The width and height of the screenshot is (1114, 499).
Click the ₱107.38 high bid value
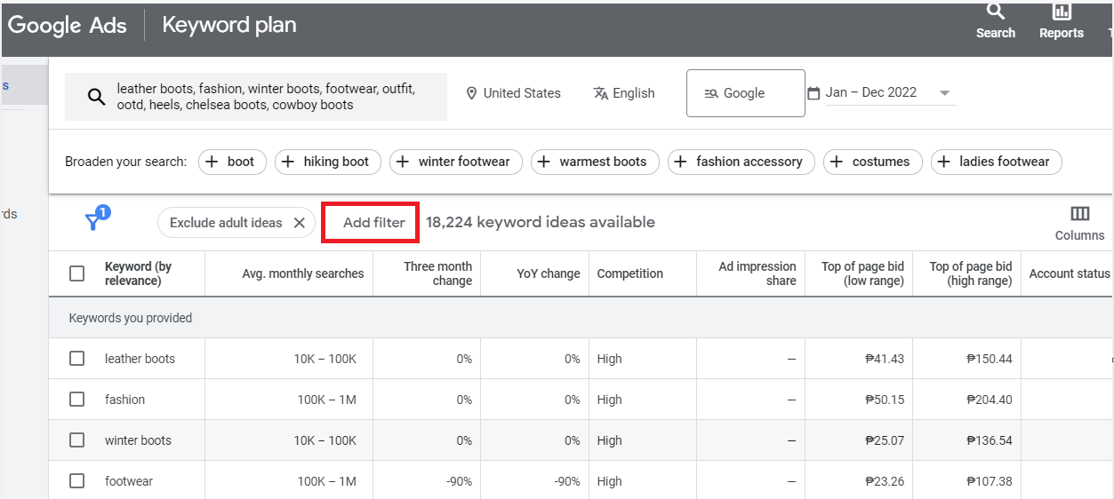990,481
